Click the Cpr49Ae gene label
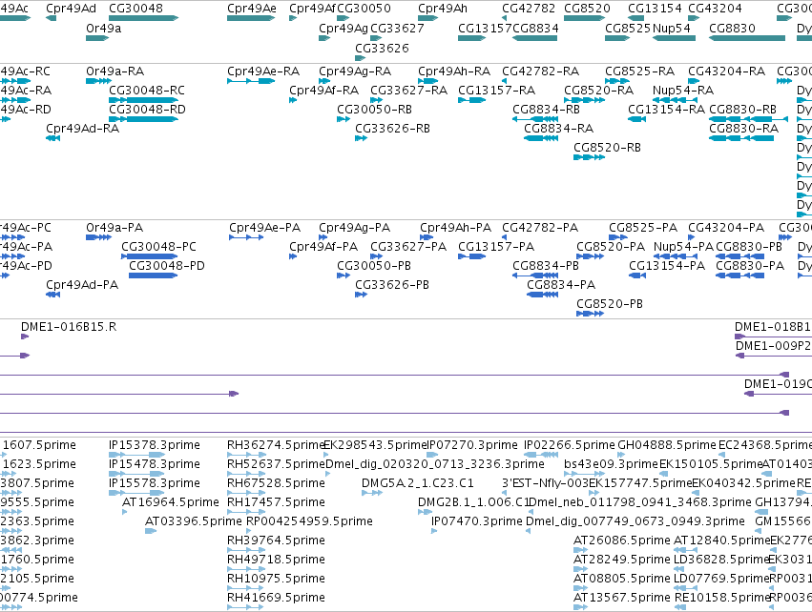Viewport: 812px width, 612px height. [x=252, y=9]
